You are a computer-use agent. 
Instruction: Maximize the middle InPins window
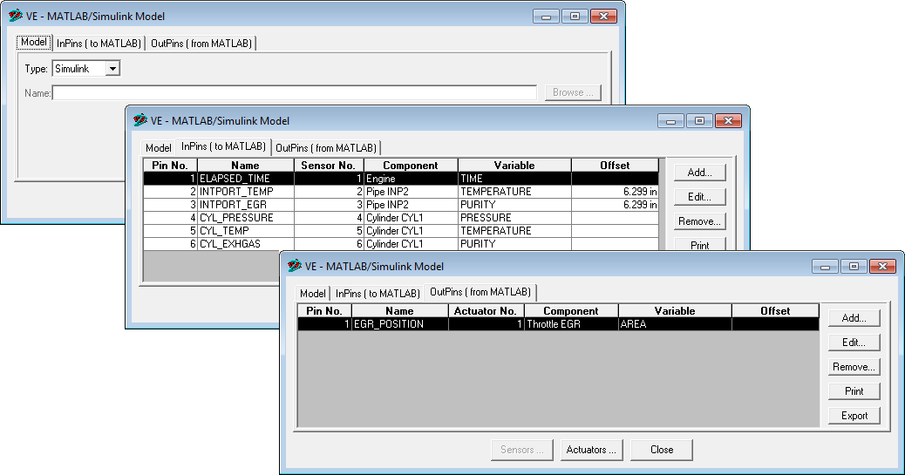coord(699,120)
